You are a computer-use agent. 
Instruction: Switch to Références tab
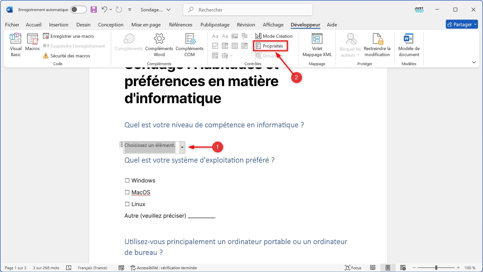181,25
